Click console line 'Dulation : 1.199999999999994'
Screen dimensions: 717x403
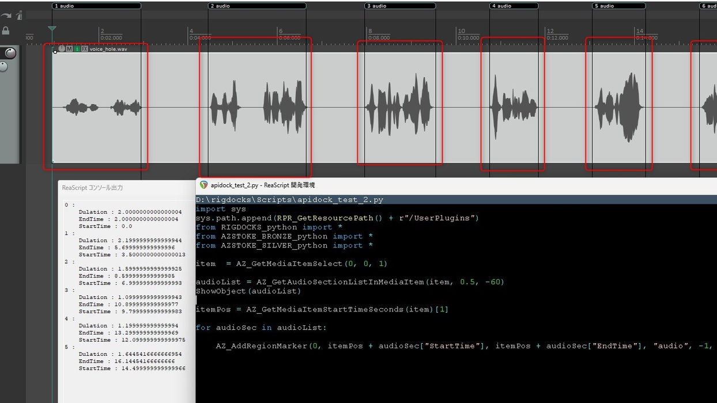pyautogui.click(x=129, y=326)
